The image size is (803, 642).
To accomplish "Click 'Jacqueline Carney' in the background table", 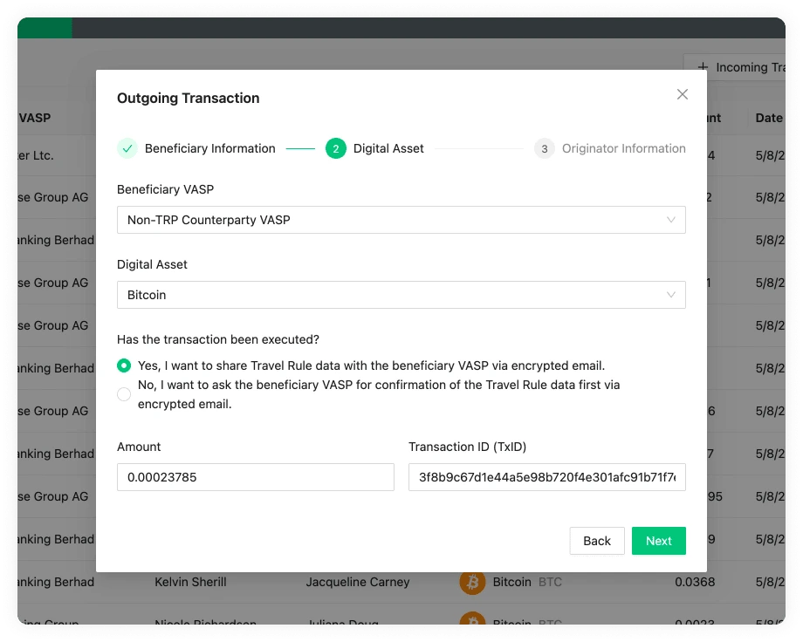I will click(x=358, y=582).
